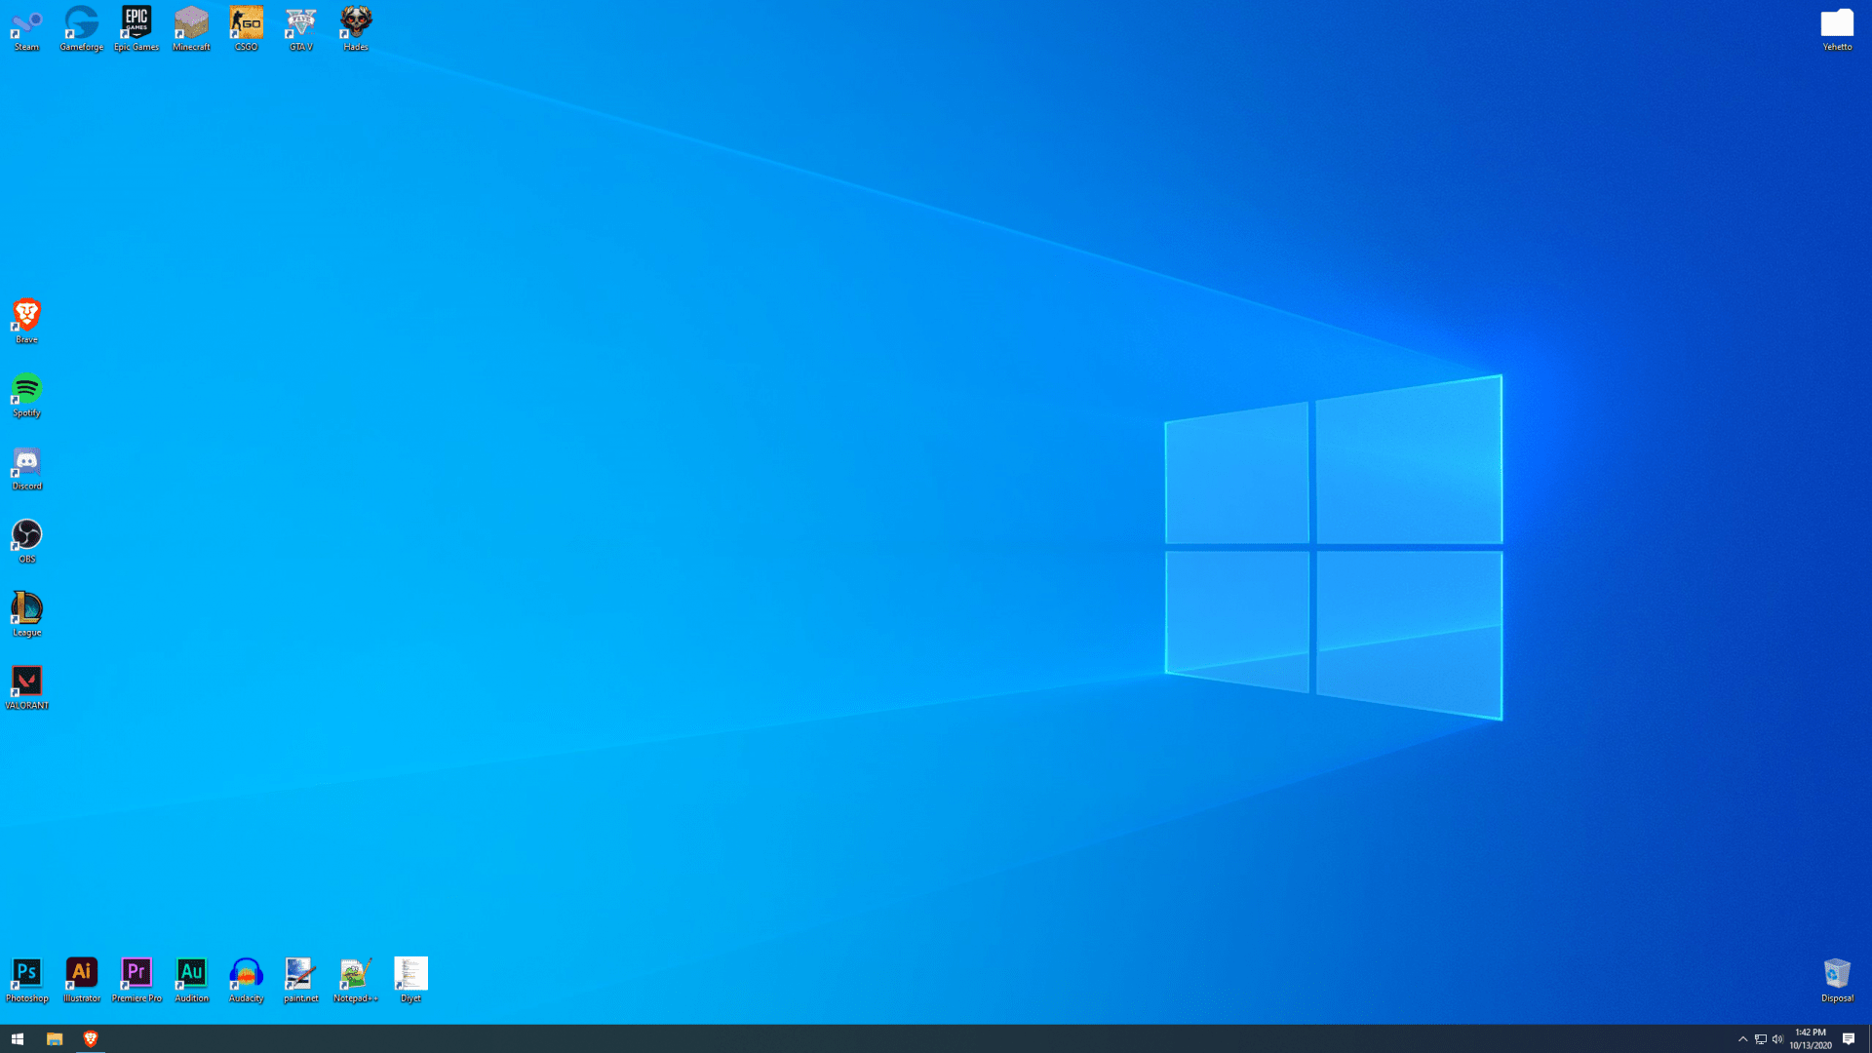This screenshot has height=1053, width=1872.
Task: Select the Yehetto folder on desktop
Action: coord(1837,23)
